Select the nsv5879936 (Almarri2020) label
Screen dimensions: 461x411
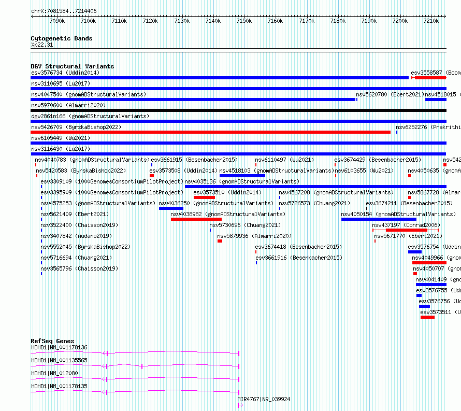click(254, 236)
